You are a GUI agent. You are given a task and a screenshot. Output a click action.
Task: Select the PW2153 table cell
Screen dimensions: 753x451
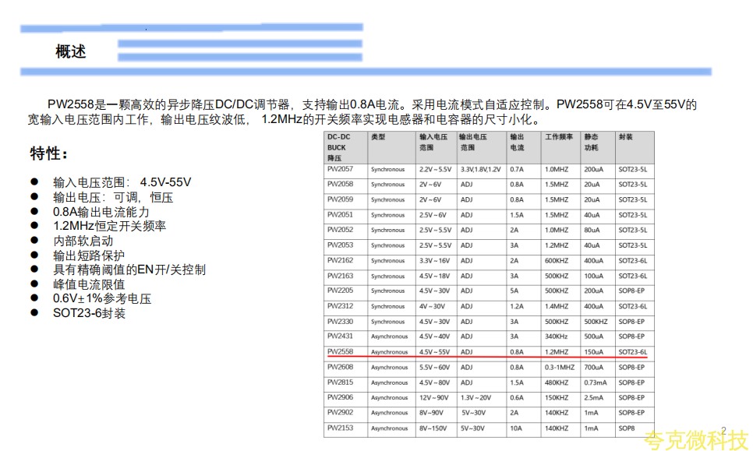(x=340, y=428)
